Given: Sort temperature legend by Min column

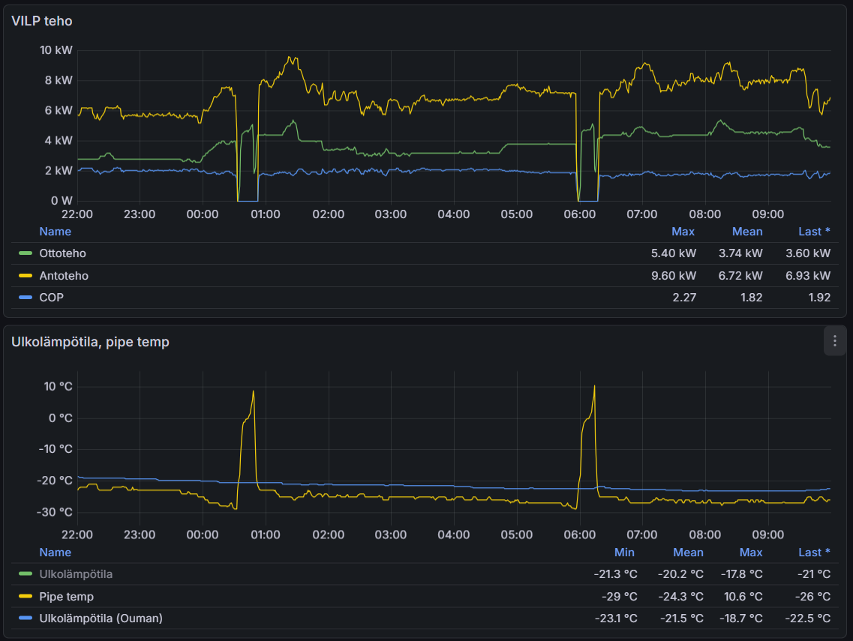Looking at the screenshot, I should coord(624,553).
